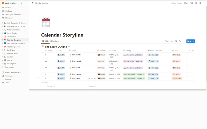Image resolution: width=207 pixels, height=129 pixels.
Task: Open page history clock icon
Action: (196, 3)
